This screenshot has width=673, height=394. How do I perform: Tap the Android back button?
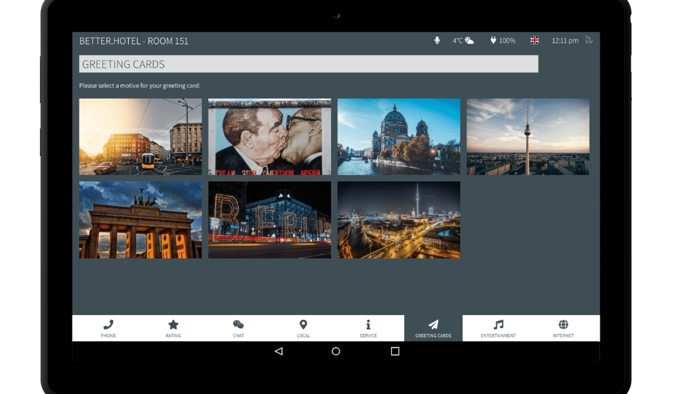(x=278, y=351)
